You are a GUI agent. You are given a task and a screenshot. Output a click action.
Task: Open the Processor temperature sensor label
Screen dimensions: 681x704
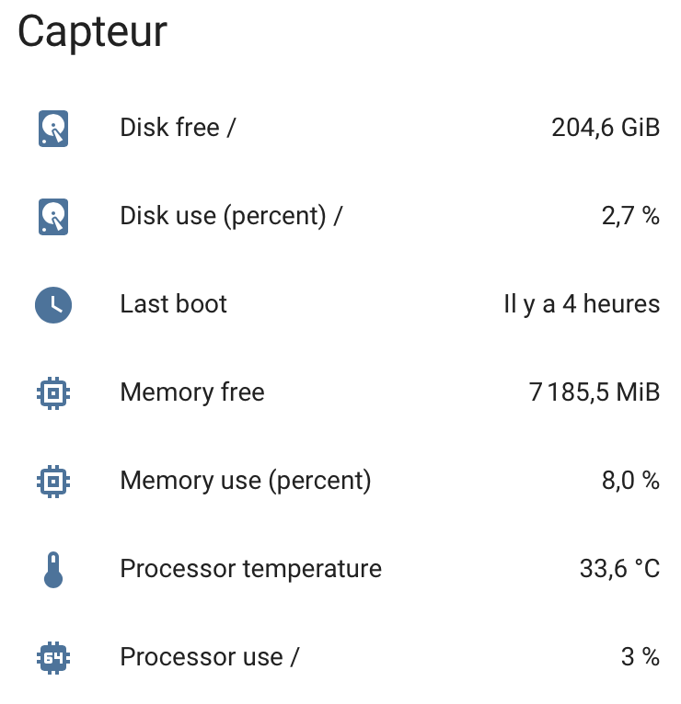[250, 569]
